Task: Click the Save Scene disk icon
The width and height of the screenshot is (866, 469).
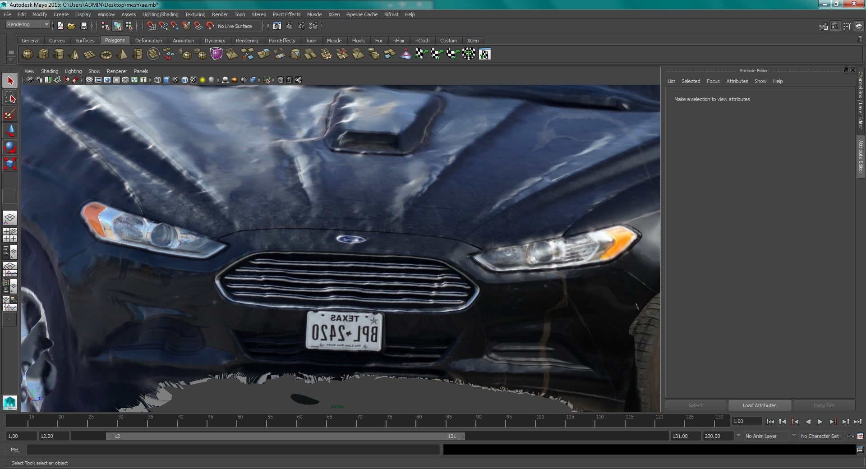Action: (83, 26)
